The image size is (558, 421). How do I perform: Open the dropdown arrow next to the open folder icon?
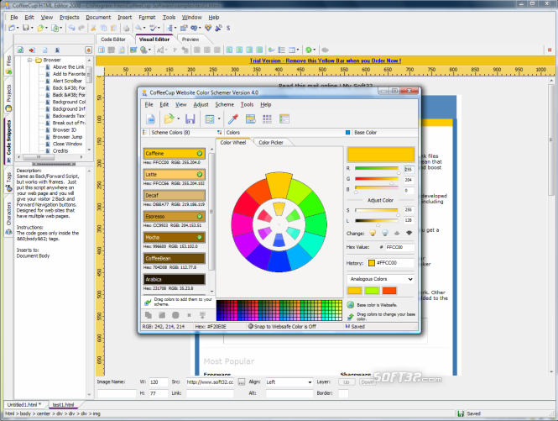click(178, 118)
